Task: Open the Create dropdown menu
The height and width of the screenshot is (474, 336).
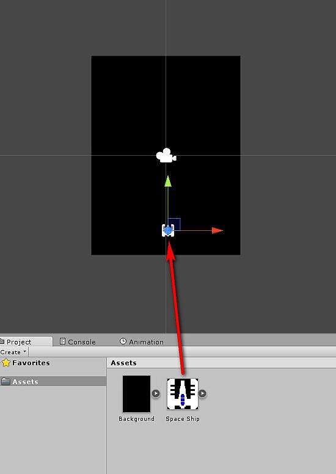Action: click(13, 352)
